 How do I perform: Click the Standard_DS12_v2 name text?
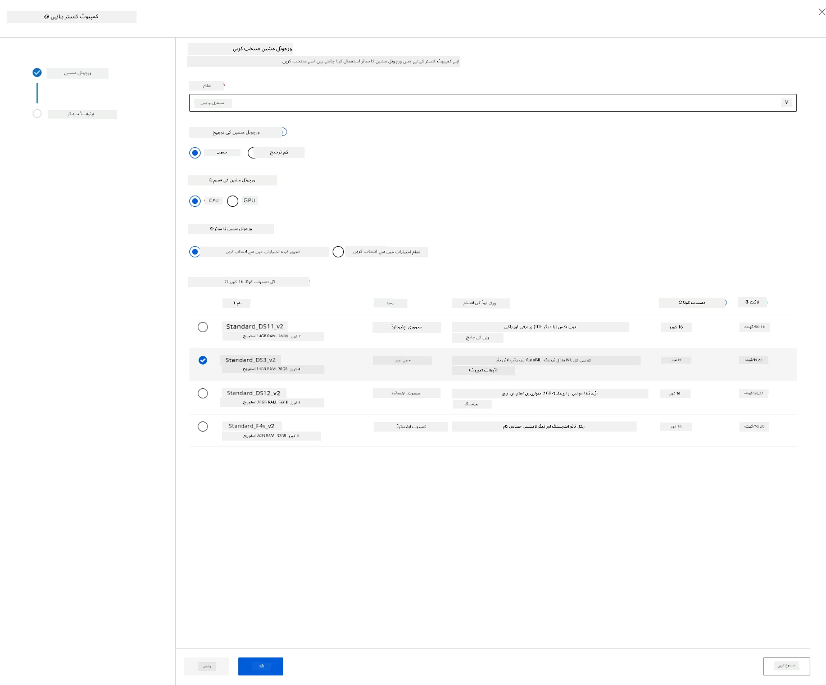(x=253, y=393)
